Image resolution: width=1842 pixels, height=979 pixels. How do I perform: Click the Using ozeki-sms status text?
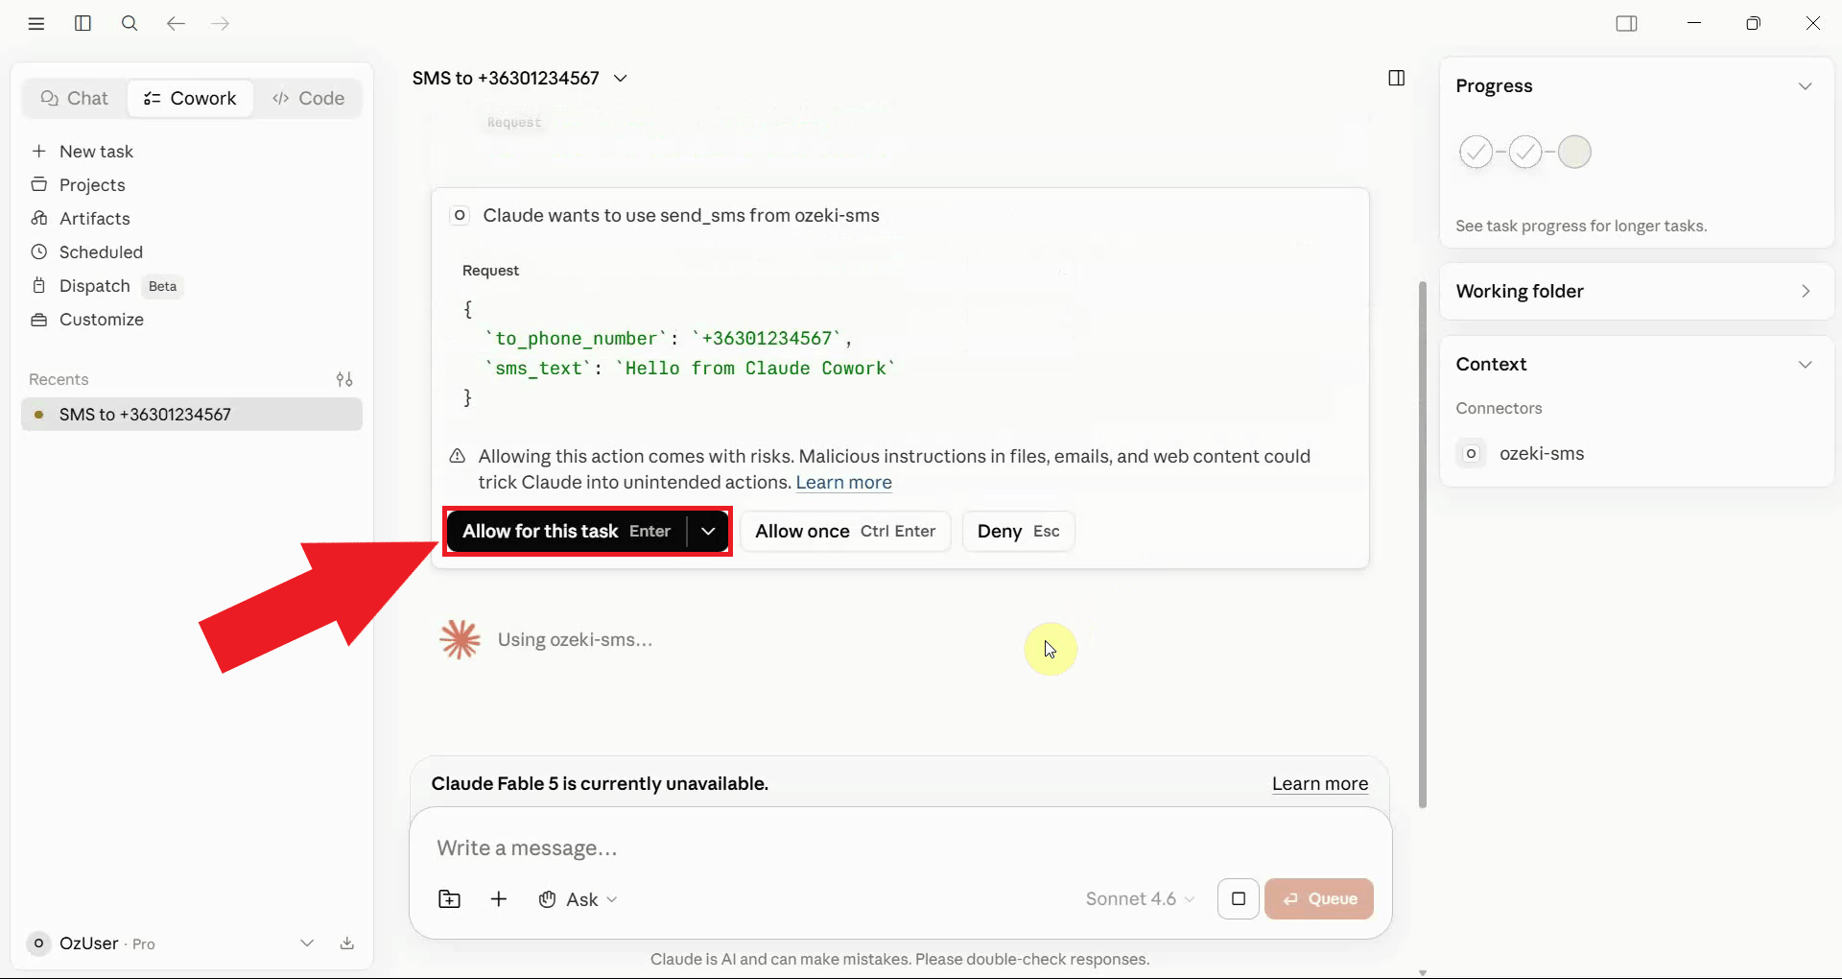pos(575,640)
